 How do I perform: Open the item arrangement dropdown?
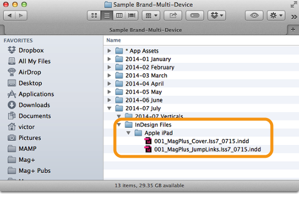151,15
